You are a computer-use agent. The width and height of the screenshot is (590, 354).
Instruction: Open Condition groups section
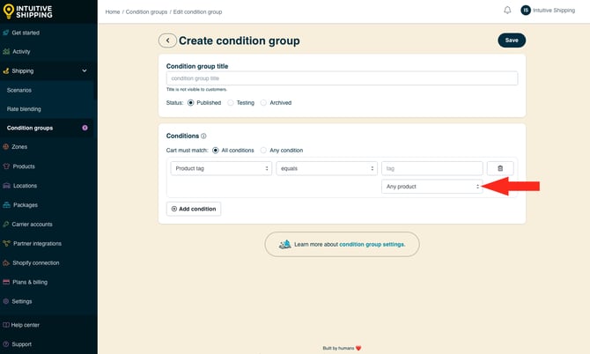30,128
